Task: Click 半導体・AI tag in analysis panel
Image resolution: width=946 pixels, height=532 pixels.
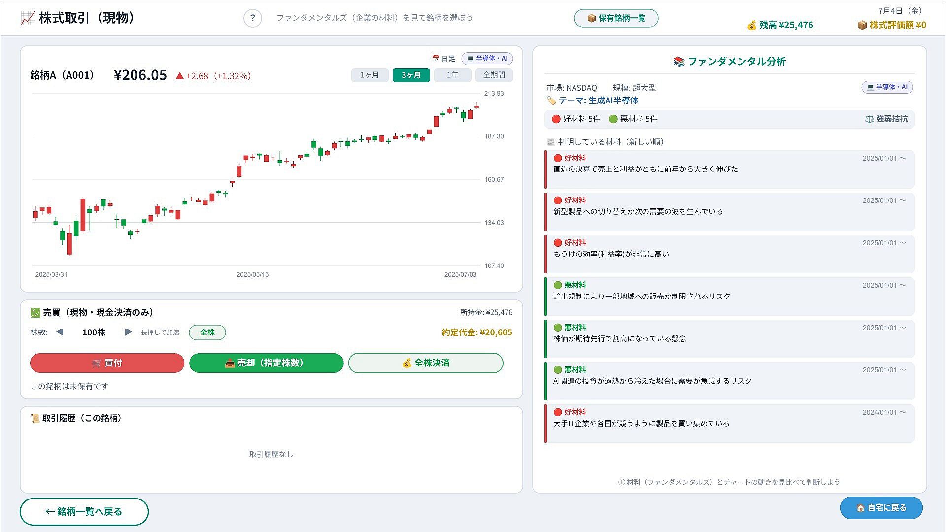Action: [887, 87]
